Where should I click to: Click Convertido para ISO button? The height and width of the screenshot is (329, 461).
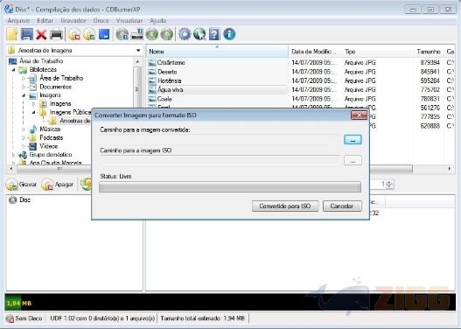(285, 206)
